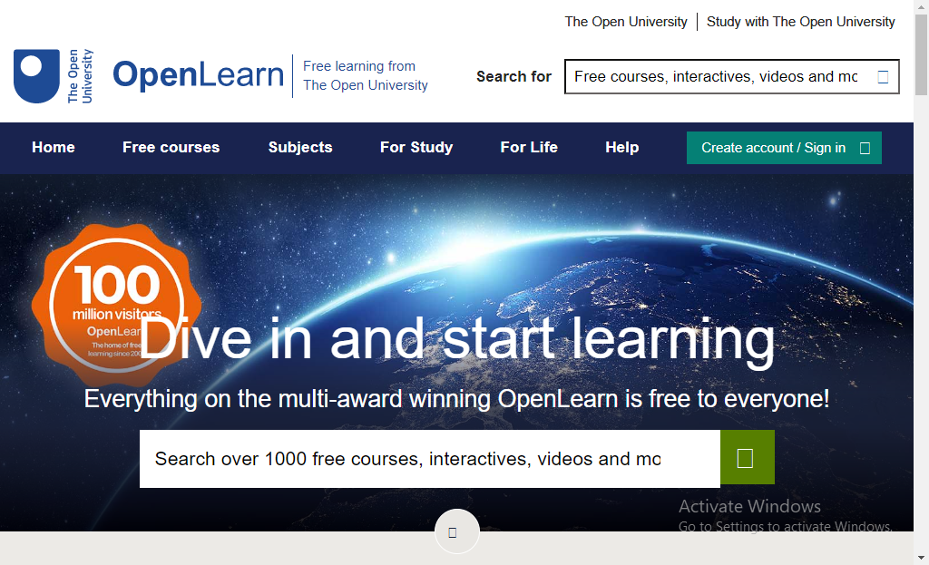Open the OpenLearn logo link
This screenshot has height=565, width=929.
[199, 75]
